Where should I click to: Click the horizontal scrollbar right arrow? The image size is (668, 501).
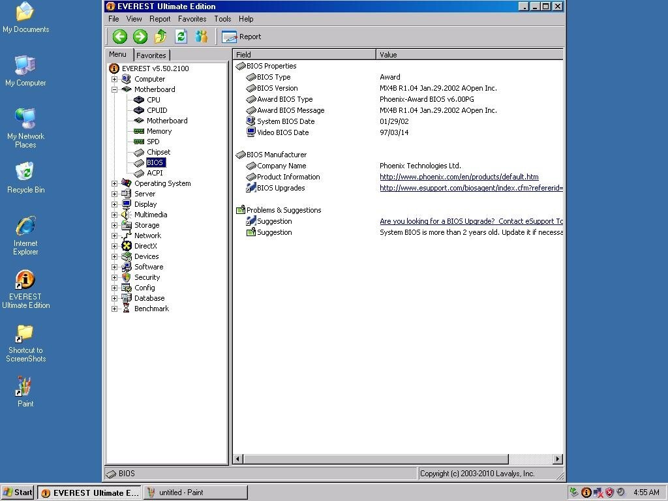557,459
